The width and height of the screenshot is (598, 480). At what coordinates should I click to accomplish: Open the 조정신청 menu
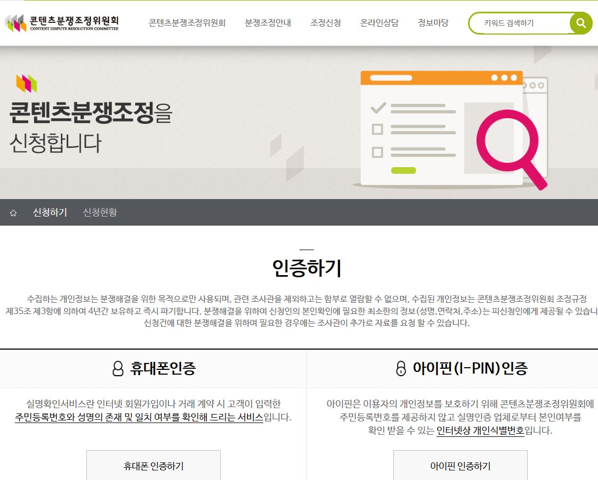[325, 23]
